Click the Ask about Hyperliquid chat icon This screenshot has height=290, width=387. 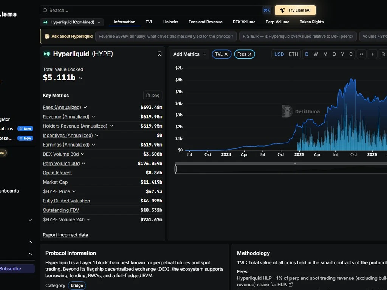point(47,37)
